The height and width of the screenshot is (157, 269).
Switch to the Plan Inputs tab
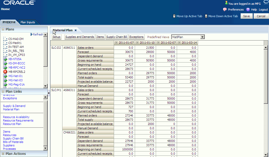[28, 22]
